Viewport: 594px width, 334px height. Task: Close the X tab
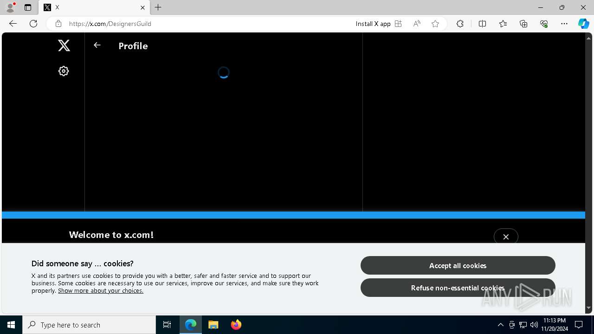coord(142,7)
